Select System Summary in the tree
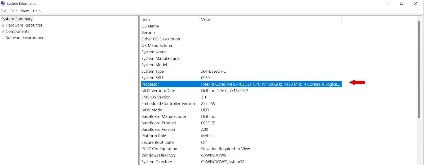The height and width of the screenshot is (165, 424). (17, 19)
